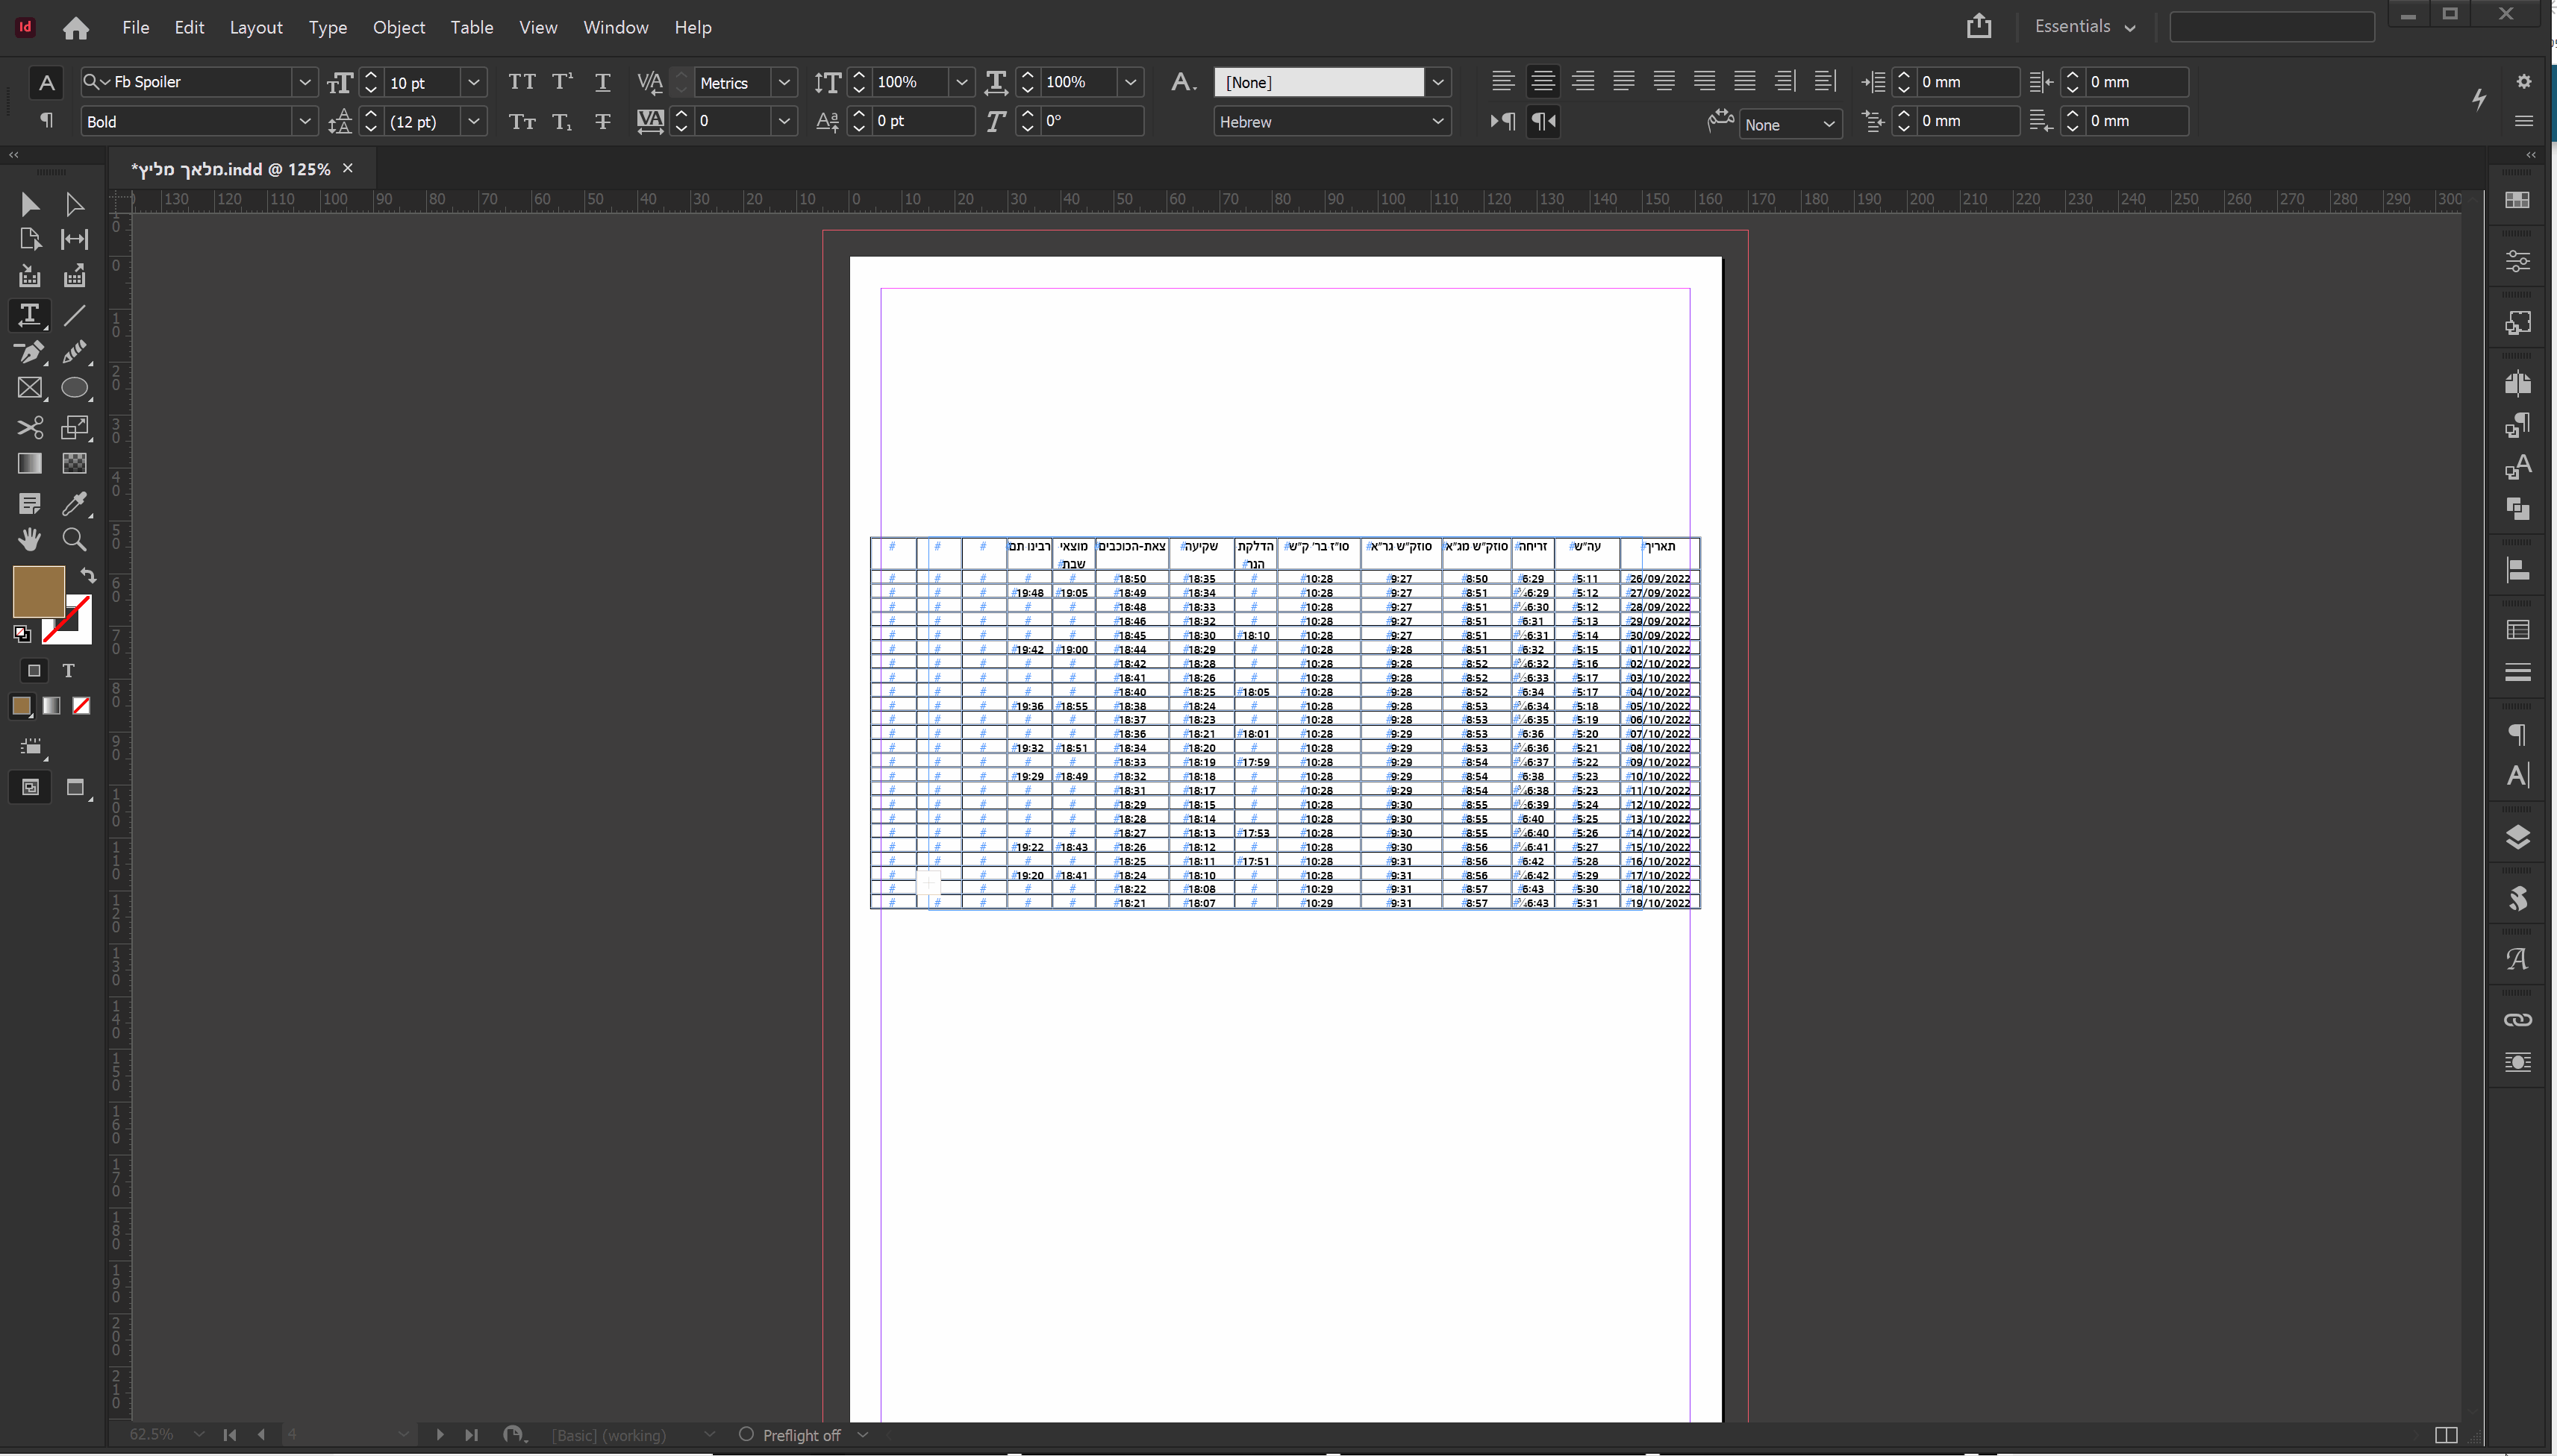Activate the Zoom tool
Screen dimensions: 2557x1456
74,540
